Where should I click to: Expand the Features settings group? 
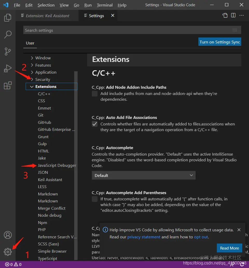tap(32, 65)
